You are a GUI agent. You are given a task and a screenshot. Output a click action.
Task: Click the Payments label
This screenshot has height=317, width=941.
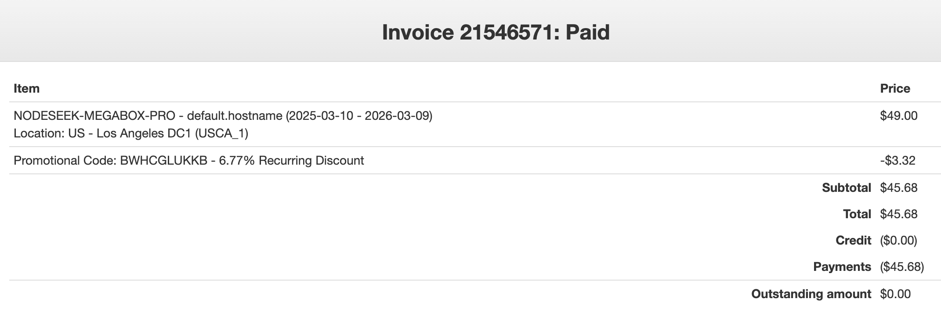(842, 267)
